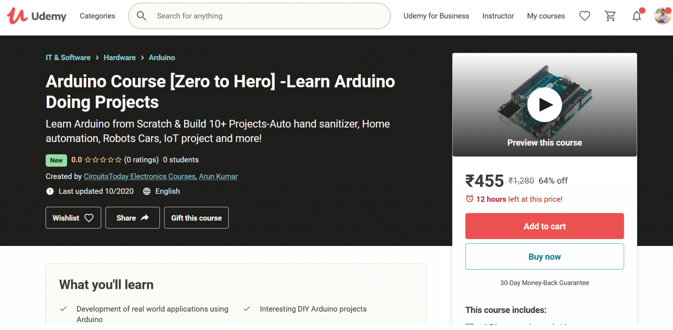The height and width of the screenshot is (330, 673).
Task: Click the IT & Software breadcrumb
Action: [x=68, y=57]
